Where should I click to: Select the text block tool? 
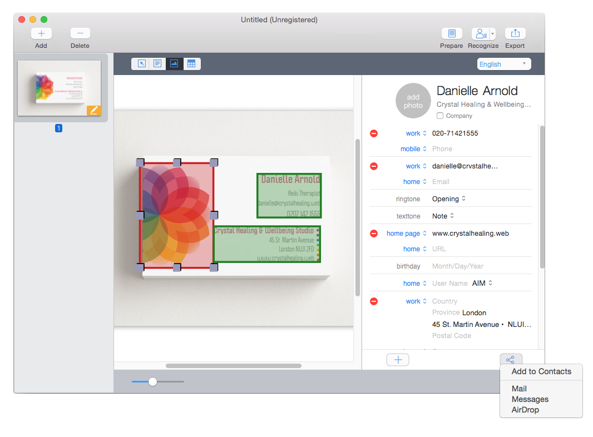pos(157,64)
